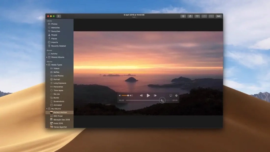270x152 pixels.
Task: Play the sunset video
Action: click(x=148, y=95)
